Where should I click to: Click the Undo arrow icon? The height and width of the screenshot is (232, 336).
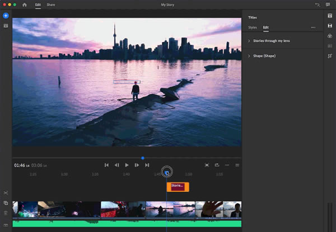[x=318, y=4]
